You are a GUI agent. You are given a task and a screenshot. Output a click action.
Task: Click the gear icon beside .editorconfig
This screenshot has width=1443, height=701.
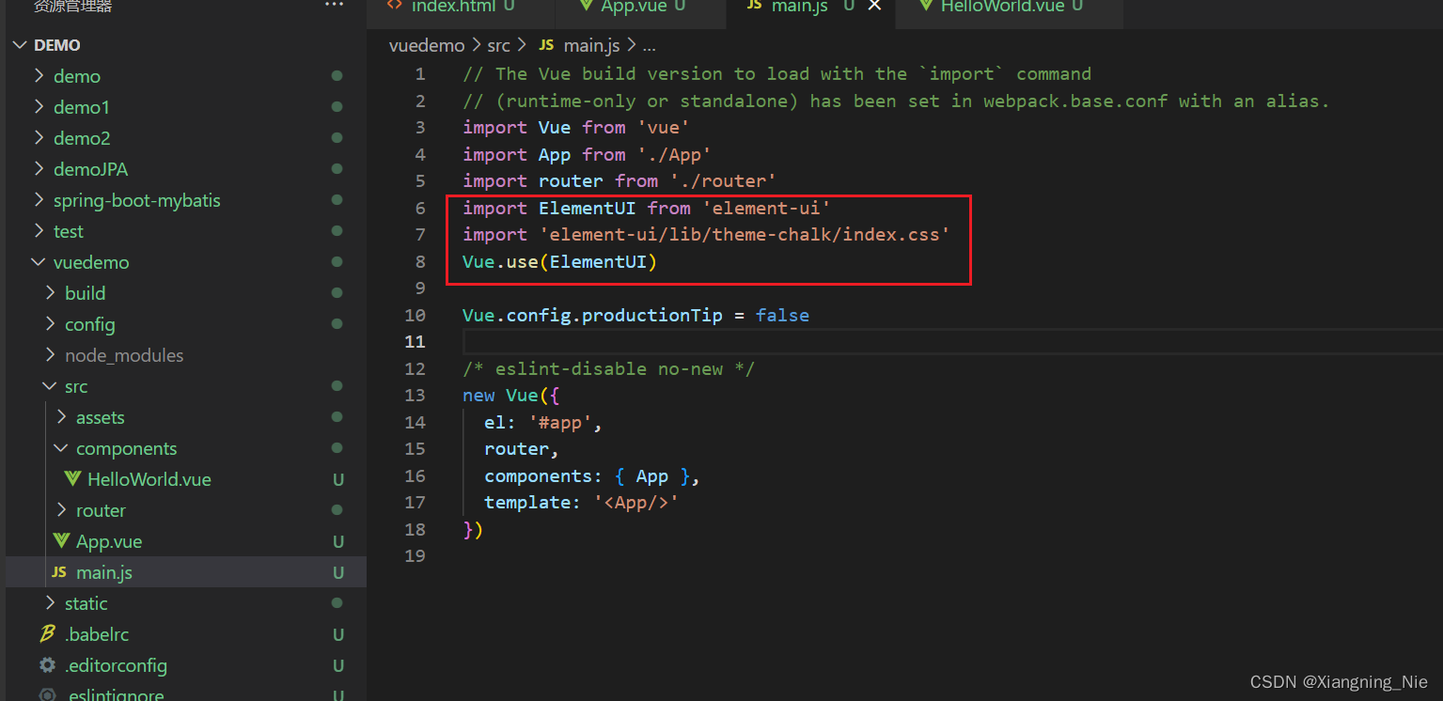click(x=47, y=665)
